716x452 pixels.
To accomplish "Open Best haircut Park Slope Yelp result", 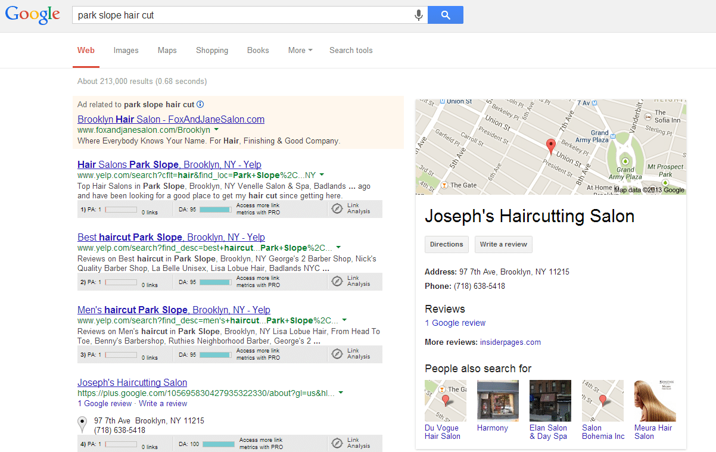I will tap(171, 237).
